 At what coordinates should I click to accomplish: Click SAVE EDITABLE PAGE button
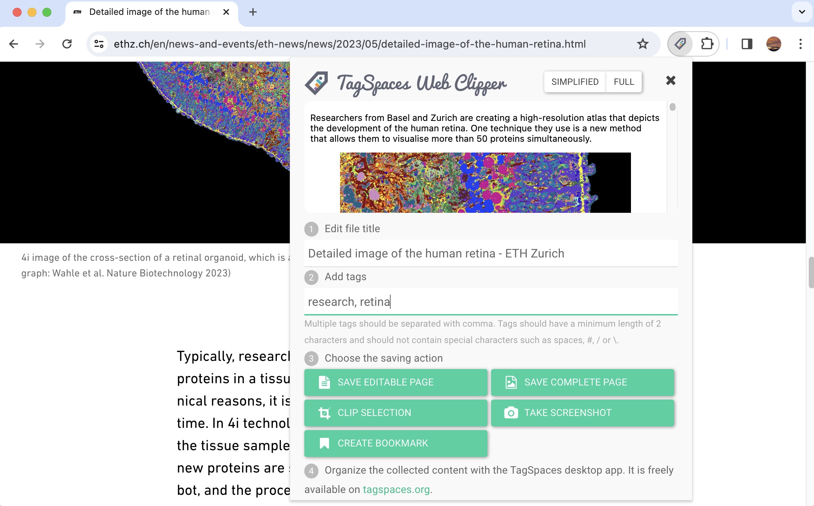[x=395, y=382]
